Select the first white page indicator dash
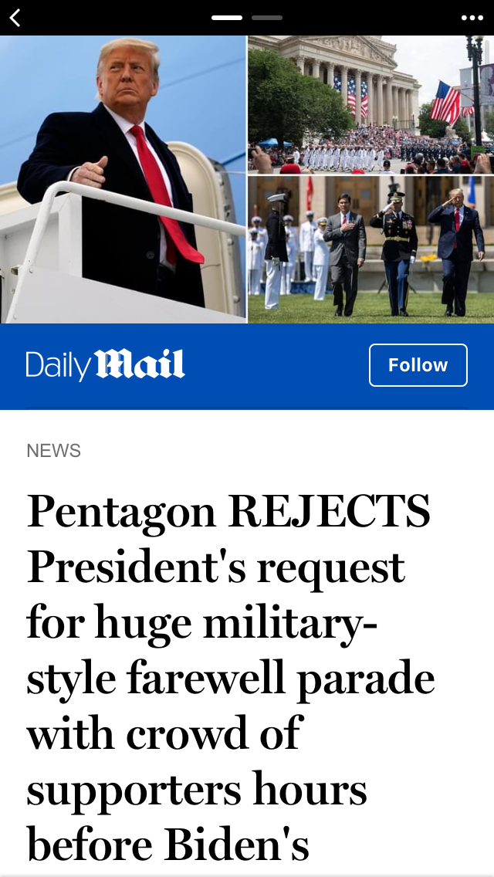The image size is (494, 877). pos(227,18)
